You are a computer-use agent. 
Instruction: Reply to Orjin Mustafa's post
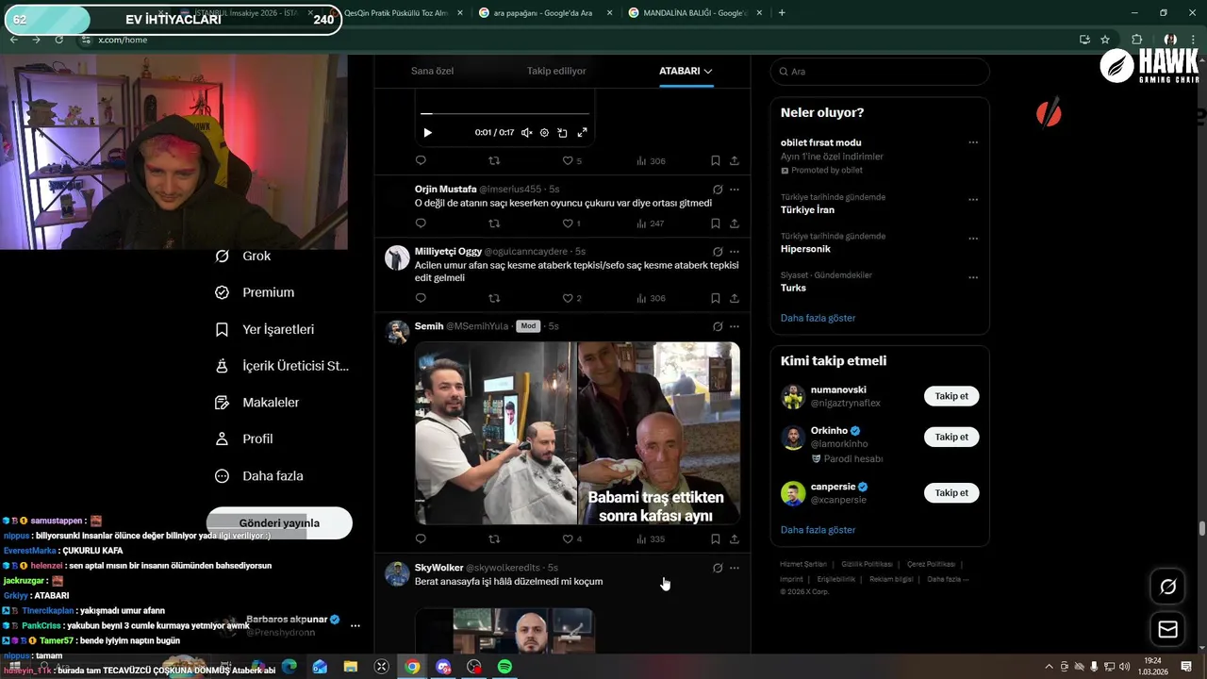(421, 224)
